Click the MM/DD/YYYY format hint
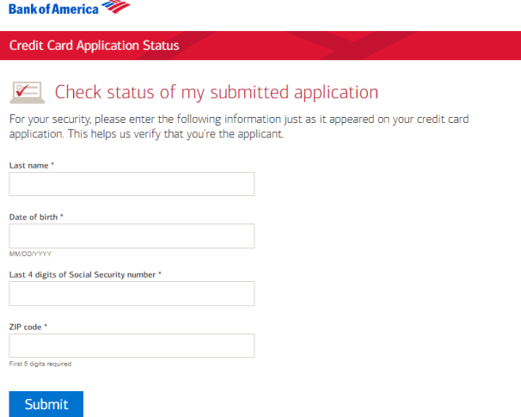This screenshot has height=417, width=521. pyautogui.click(x=30, y=254)
